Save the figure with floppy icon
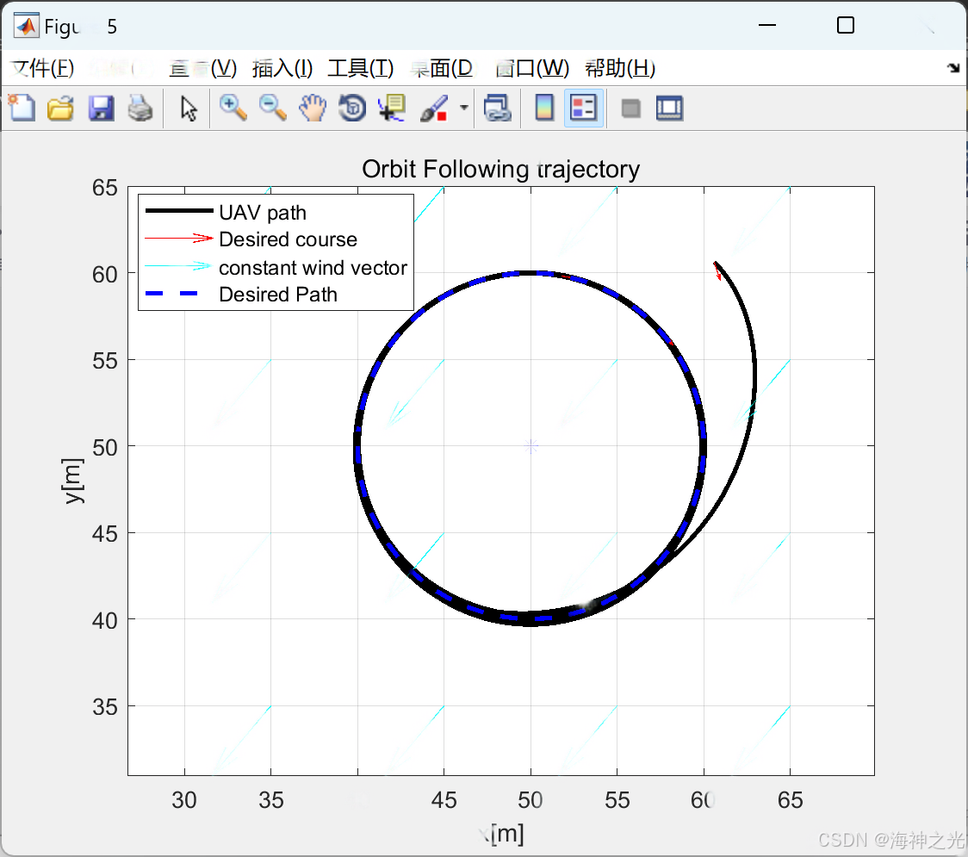 [101, 108]
